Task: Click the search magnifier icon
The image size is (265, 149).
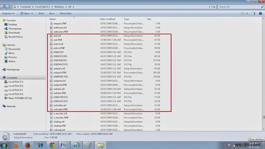Action: point(262,7)
